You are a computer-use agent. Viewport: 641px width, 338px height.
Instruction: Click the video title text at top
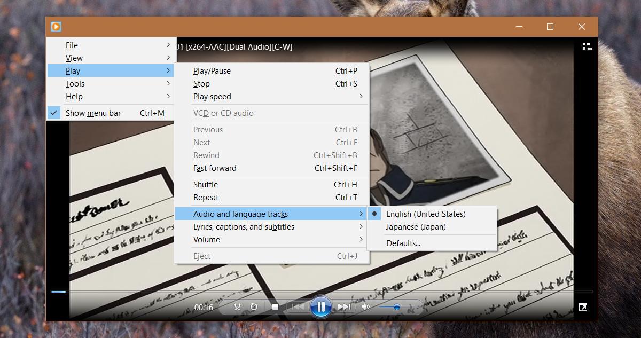click(234, 47)
